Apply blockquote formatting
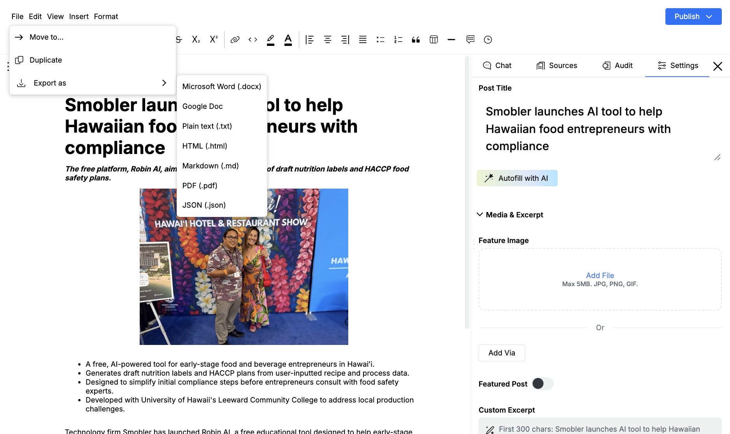730x434 pixels. point(416,40)
